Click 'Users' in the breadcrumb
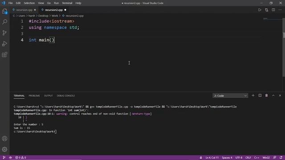This screenshot has height=160, width=285. click(x=22, y=16)
